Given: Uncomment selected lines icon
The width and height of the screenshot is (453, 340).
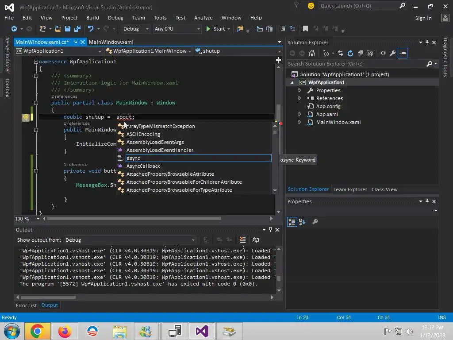Looking at the screenshot, I should 292,29.
